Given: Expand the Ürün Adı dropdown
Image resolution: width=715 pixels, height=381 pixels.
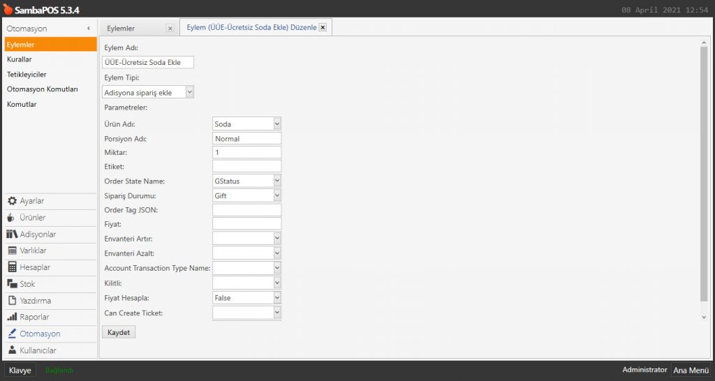Looking at the screenshot, I should point(277,124).
